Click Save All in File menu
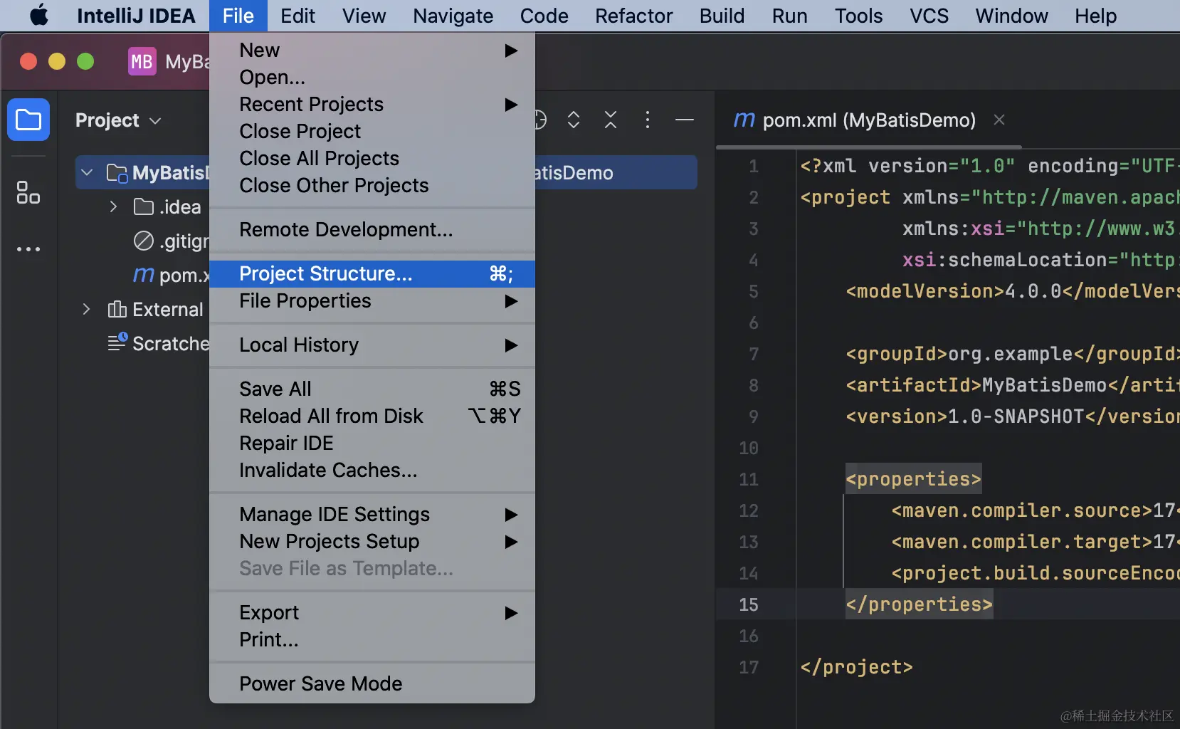 pos(275,389)
